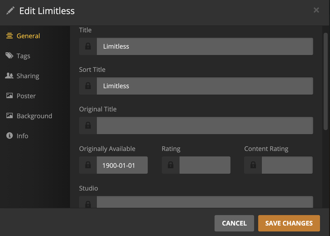Toggle the Originally Available lock
The image size is (330, 236).
pos(88,165)
